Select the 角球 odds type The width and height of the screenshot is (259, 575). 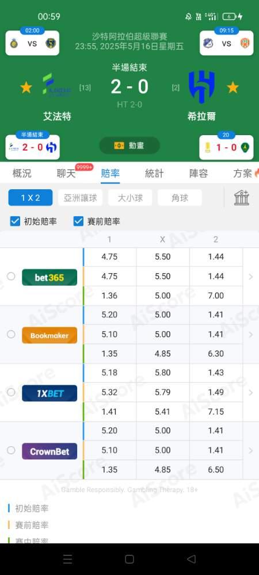pos(180,198)
